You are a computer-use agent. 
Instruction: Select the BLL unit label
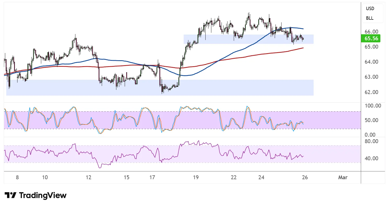point(369,18)
